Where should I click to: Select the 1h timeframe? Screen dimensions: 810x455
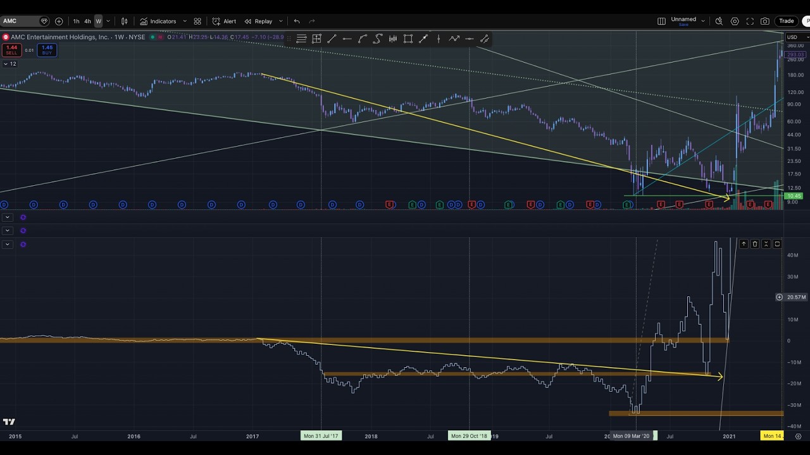click(x=76, y=21)
